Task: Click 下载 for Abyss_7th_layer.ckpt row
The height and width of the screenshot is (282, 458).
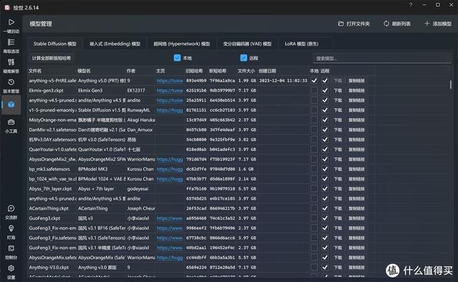Action: (x=338, y=189)
